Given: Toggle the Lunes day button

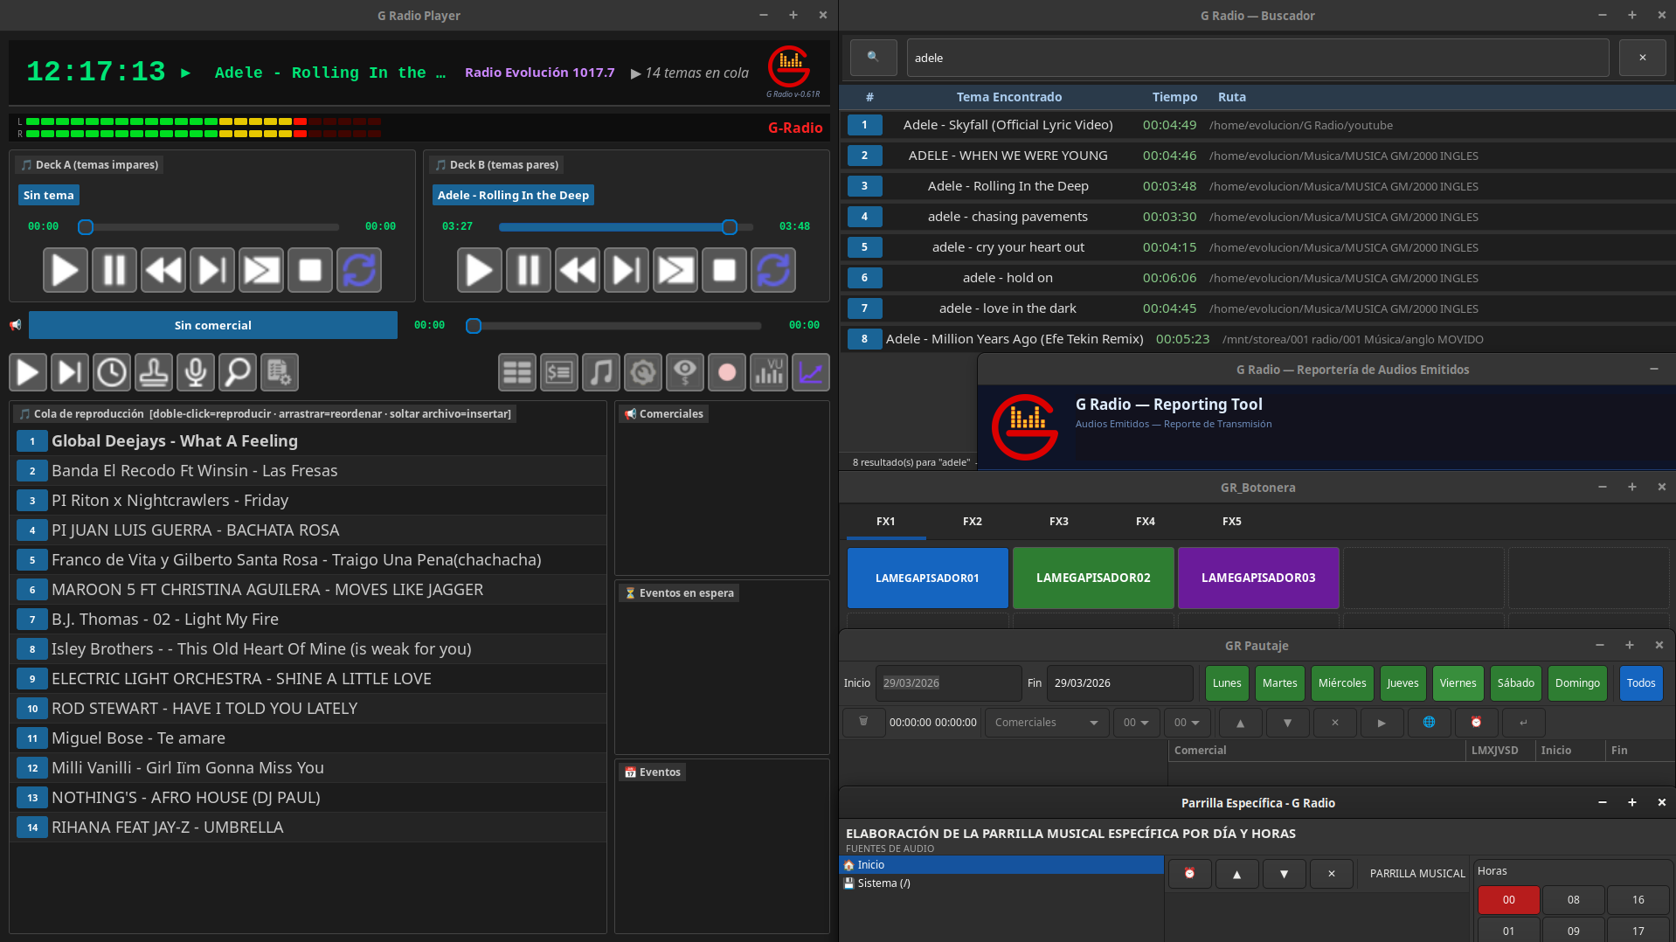Looking at the screenshot, I should click(1226, 683).
